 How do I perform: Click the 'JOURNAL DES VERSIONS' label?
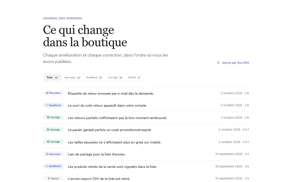tap(62, 18)
